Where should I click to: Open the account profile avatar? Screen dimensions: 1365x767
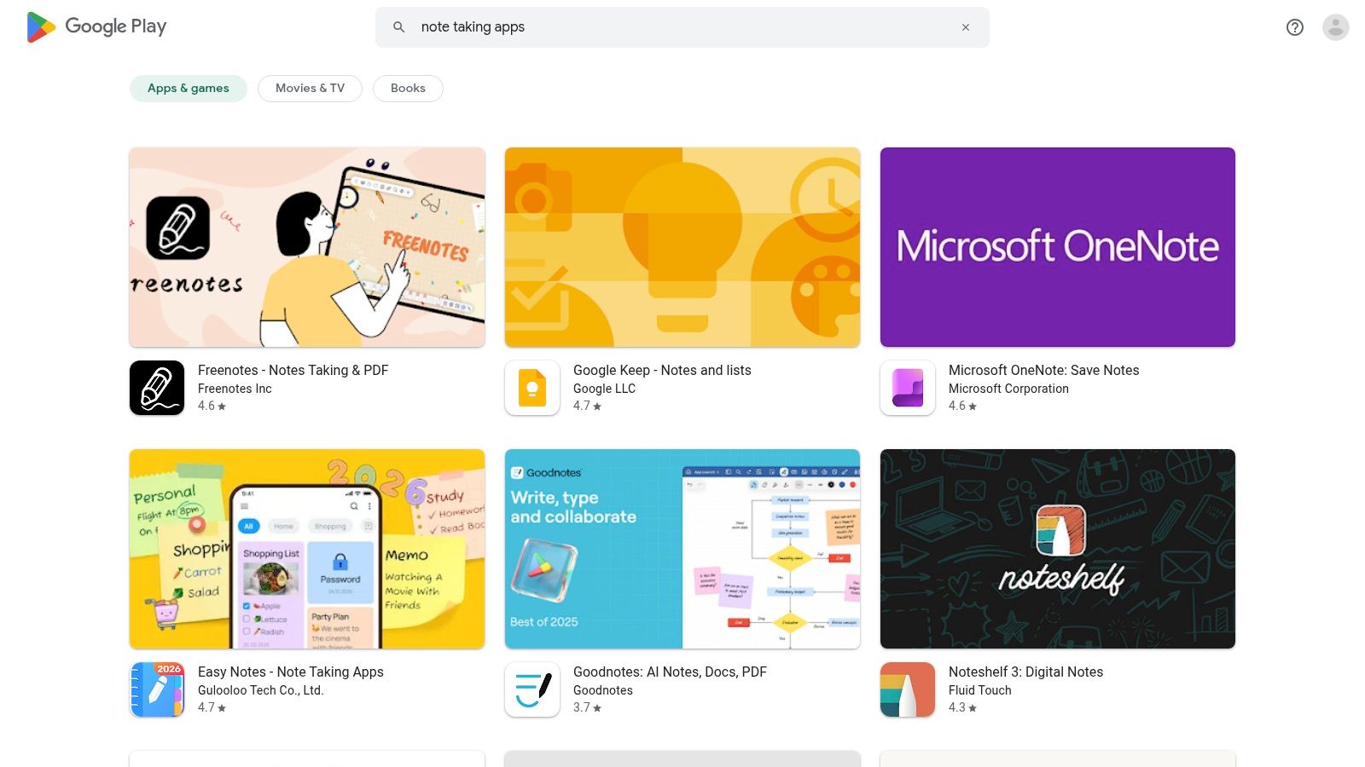[1334, 27]
